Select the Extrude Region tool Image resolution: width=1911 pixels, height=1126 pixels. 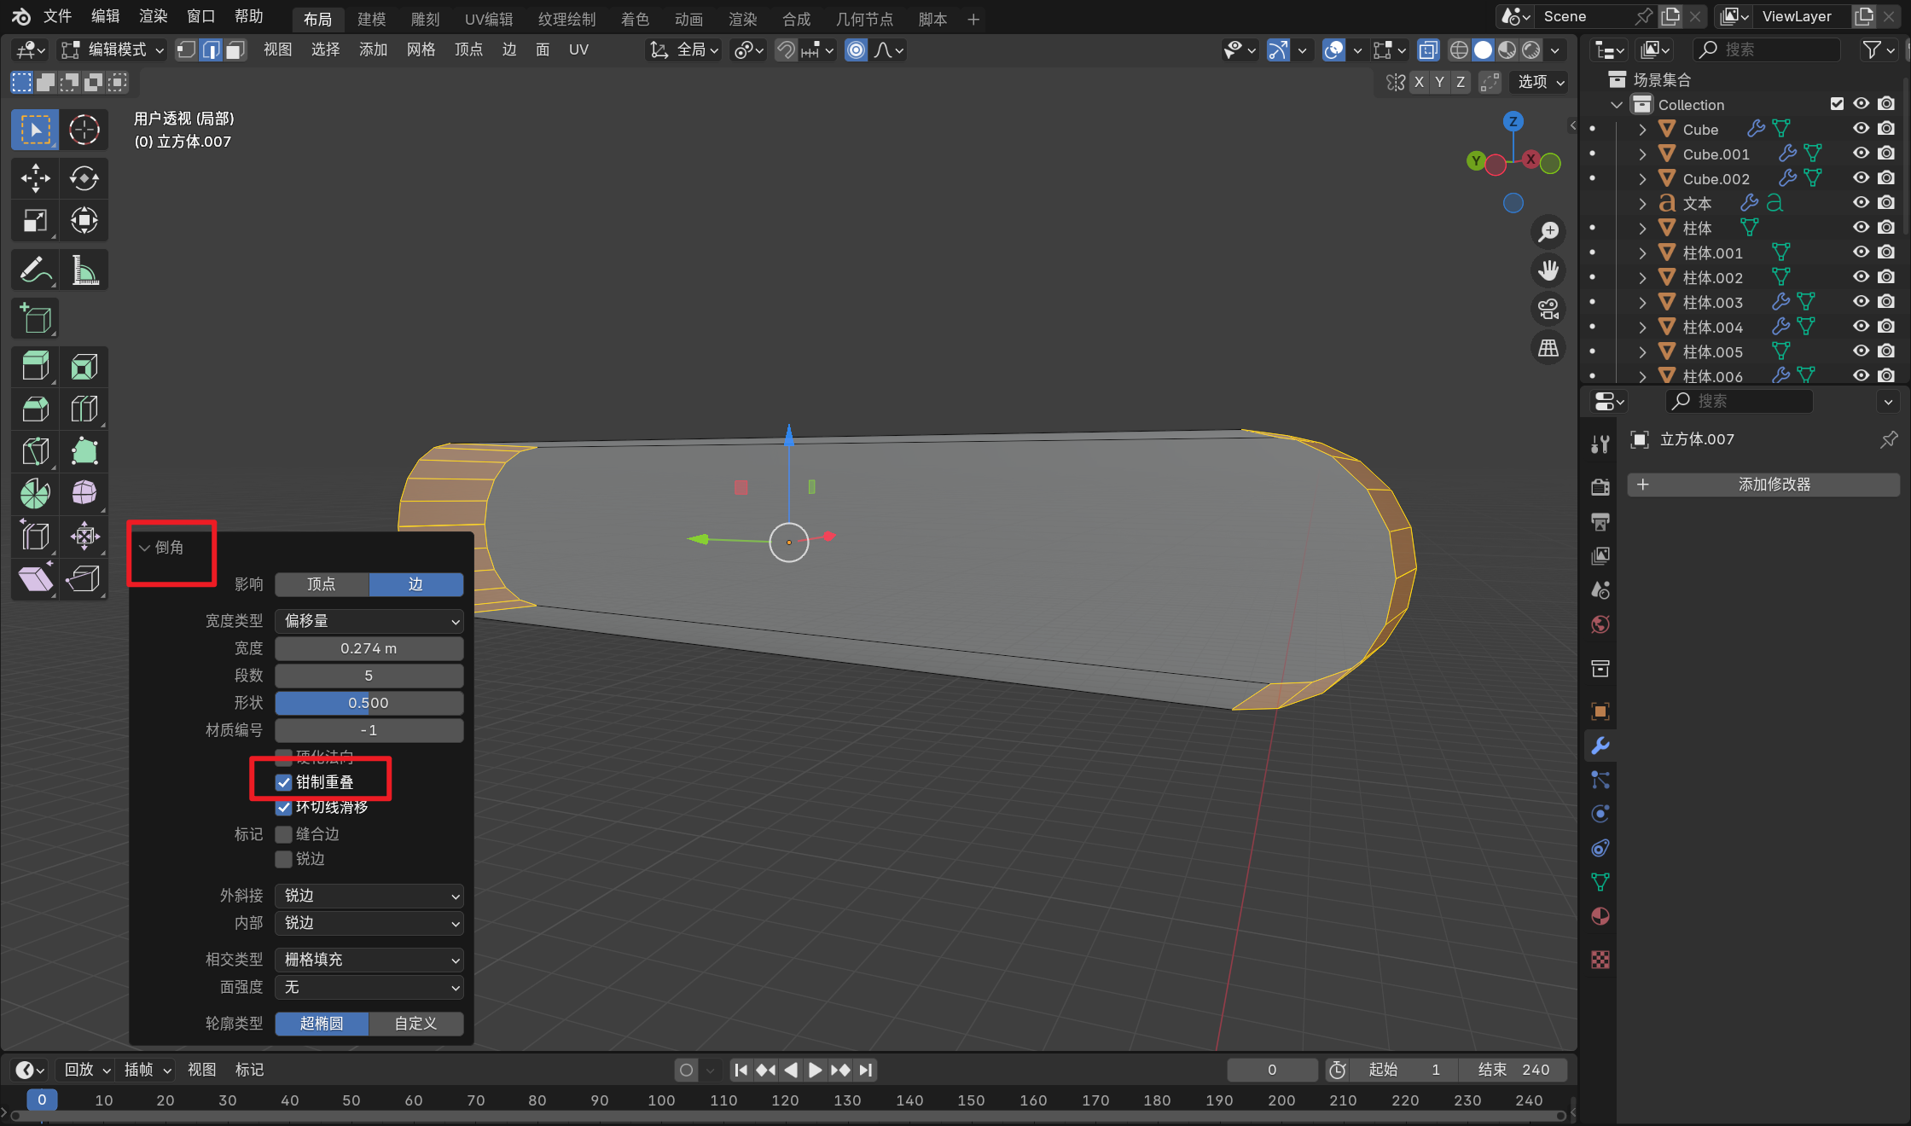[x=35, y=367]
